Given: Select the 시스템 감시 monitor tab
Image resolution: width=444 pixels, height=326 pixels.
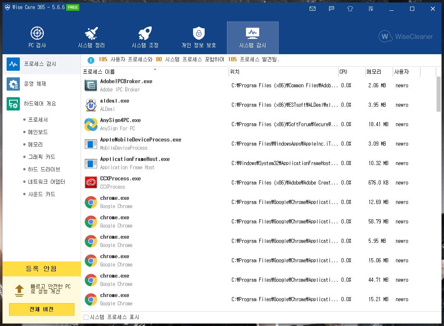Looking at the screenshot, I should pos(253,37).
